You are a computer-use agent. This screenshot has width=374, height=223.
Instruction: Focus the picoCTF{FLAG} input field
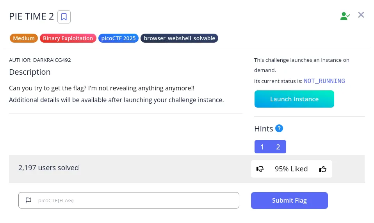pyautogui.click(x=129, y=200)
